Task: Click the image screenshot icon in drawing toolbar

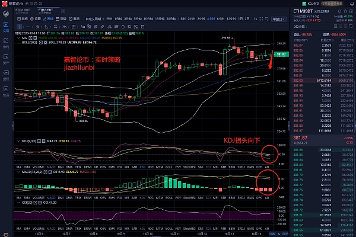Action: [x=136, y=27]
